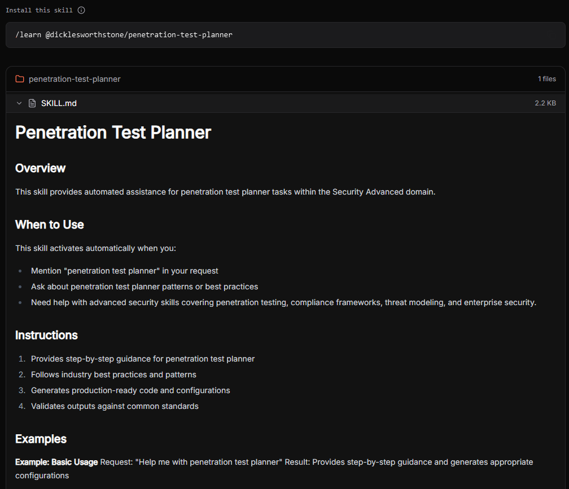Select the SKILL.md file name
The image size is (569, 489).
pyautogui.click(x=59, y=103)
